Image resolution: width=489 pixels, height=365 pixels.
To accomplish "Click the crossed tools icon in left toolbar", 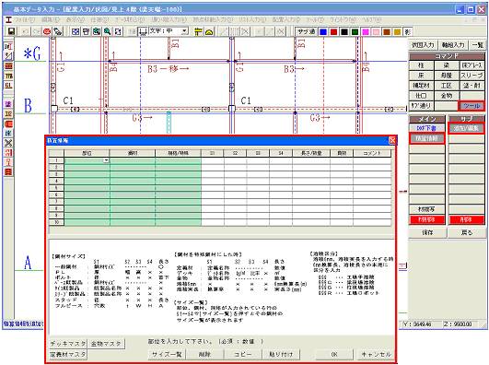I will 8,143.
